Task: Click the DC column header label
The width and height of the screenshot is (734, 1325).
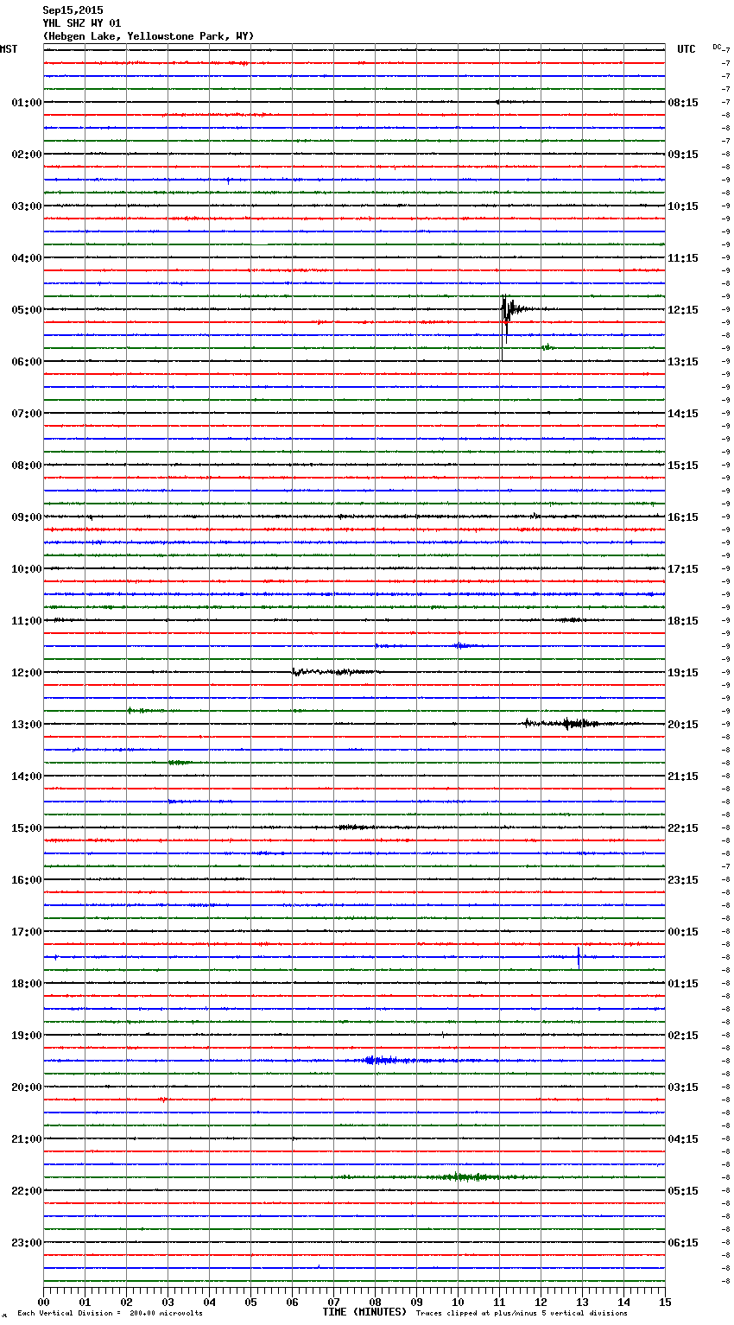Action: coord(717,47)
